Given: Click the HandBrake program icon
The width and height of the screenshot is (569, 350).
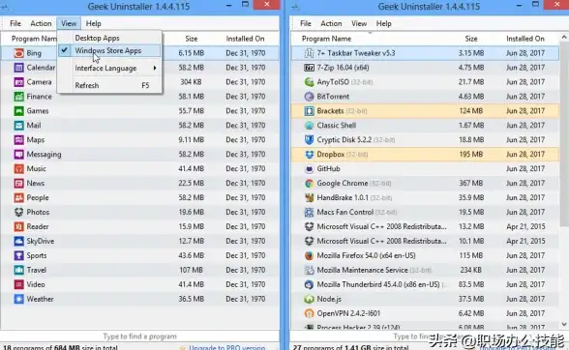Looking at the screenshot, I should (310, 197).
